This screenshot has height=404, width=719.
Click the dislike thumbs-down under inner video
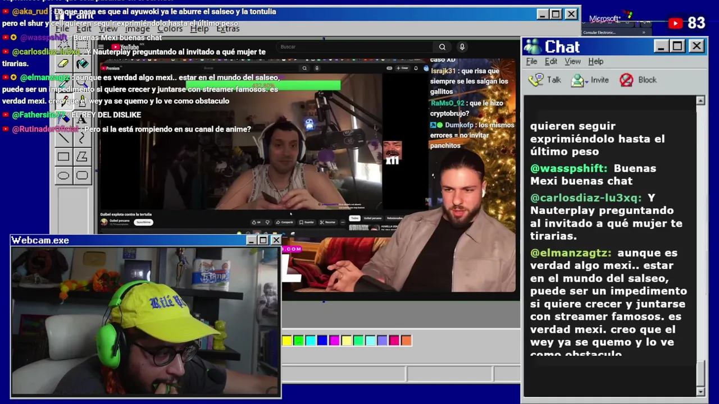[x=267, y=222]
